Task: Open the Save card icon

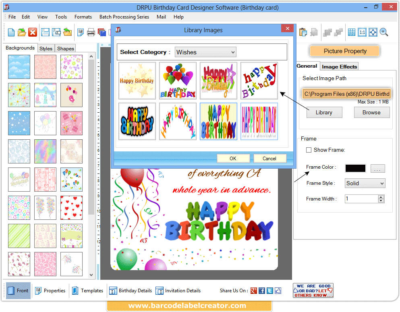Action: (x=45, y=32)
